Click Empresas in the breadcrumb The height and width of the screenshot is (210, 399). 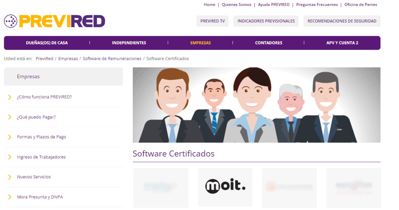point(68,59)
